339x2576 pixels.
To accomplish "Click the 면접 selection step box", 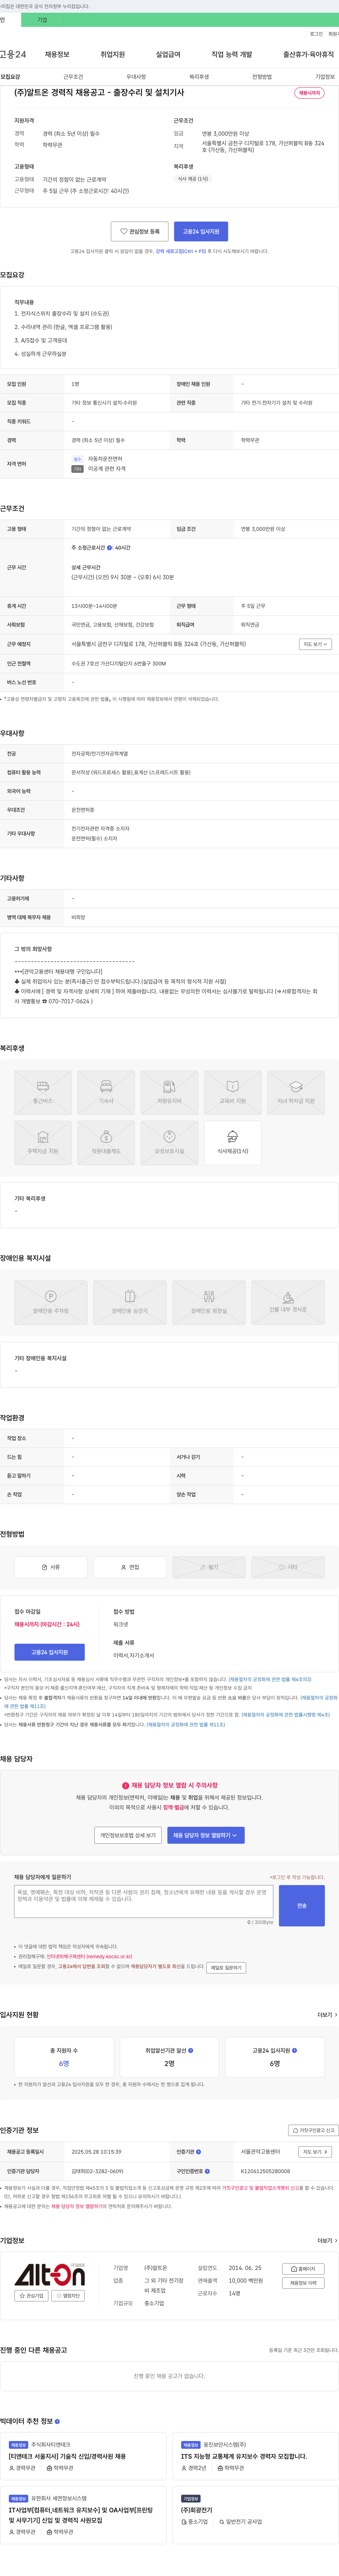I will click(x=130, y=1567).
